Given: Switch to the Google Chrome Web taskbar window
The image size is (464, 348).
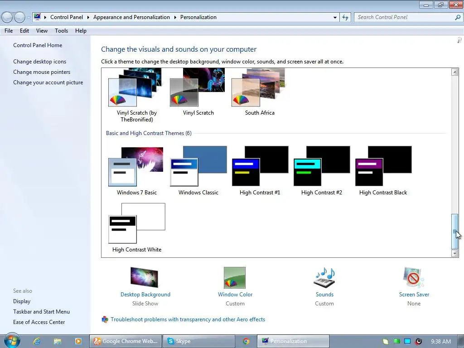Looking at the screenshot, I should [126, 341].
